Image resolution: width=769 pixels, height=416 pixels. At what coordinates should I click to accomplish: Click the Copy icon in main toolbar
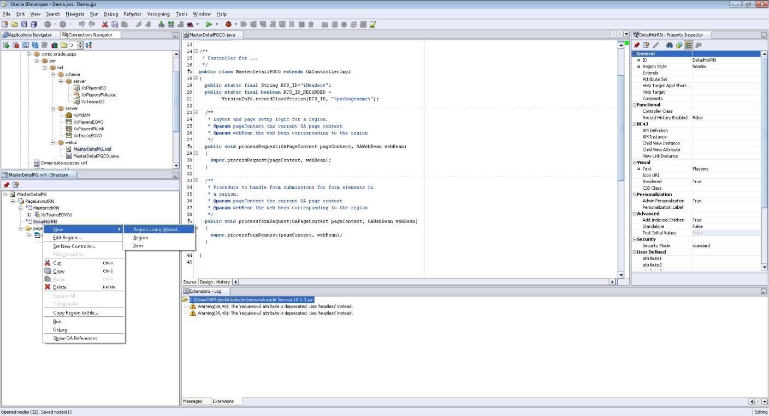[115, 25]
